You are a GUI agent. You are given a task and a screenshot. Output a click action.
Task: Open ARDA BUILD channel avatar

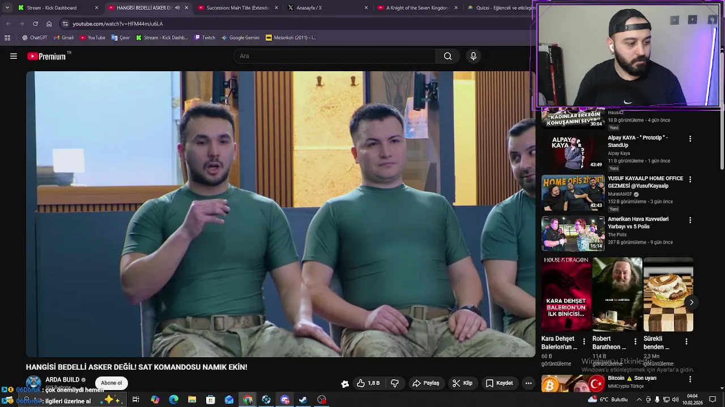(x=33, y=383)
